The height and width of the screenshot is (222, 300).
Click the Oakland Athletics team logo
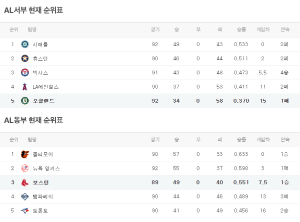point(25,101)
